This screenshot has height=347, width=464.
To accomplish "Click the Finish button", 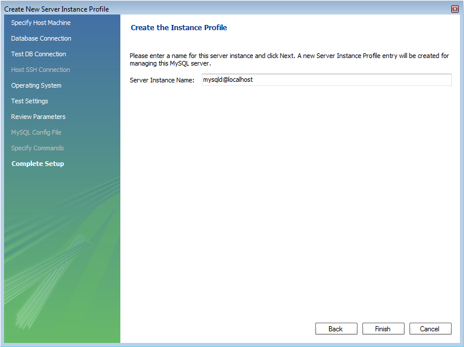I will click(x=383, y=328).
